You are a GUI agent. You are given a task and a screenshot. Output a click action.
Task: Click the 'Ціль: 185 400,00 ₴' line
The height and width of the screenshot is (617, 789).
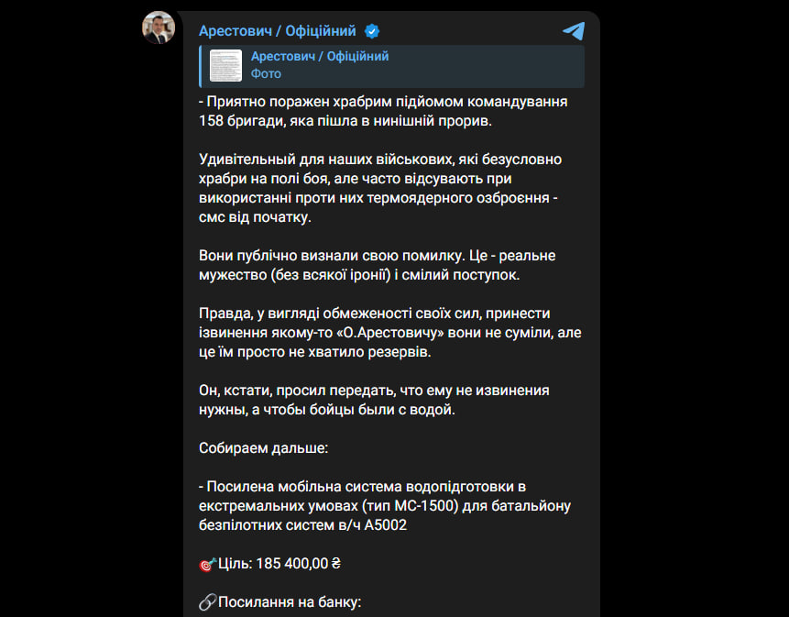pos(272,564)
